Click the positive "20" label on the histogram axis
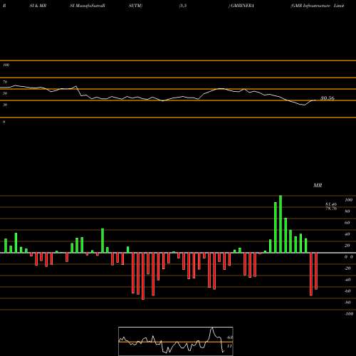The height and width of the screenshot is (356, 356). click(x=347, y=246)
